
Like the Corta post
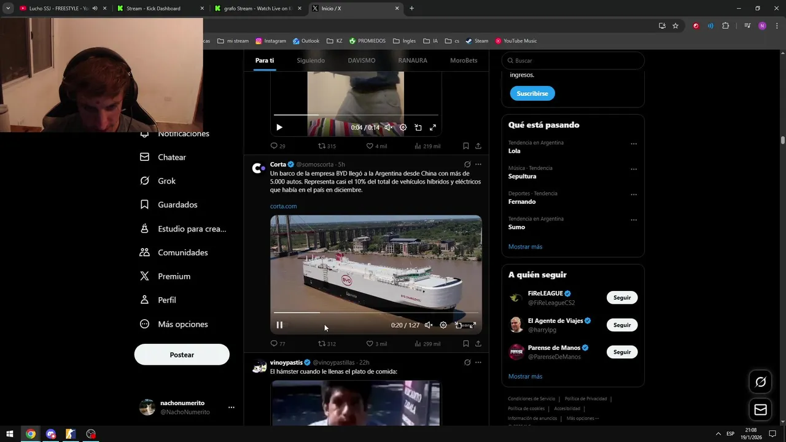point(376,344)
